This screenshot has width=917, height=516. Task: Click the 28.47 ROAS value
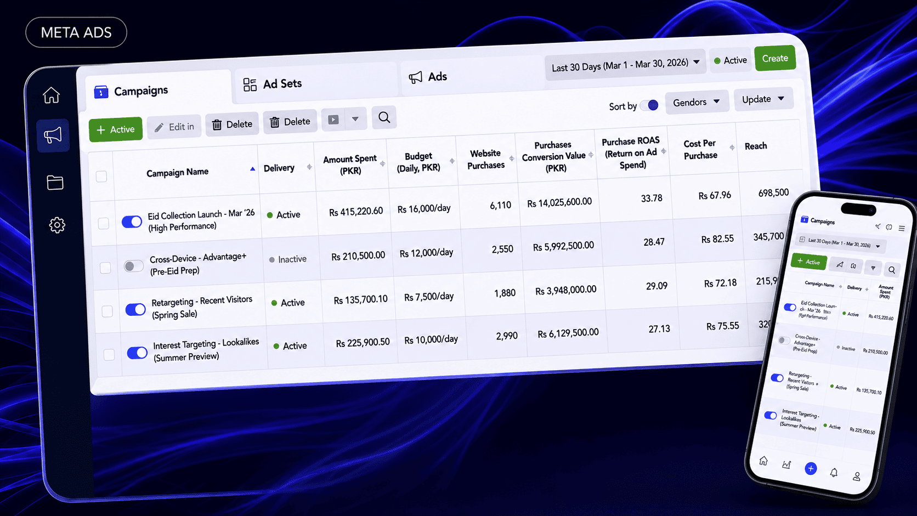coord(654,242)
